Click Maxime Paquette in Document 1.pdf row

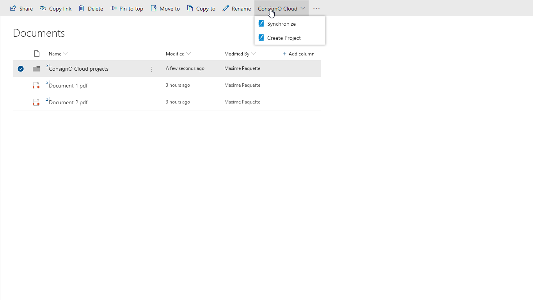(242, 85)
